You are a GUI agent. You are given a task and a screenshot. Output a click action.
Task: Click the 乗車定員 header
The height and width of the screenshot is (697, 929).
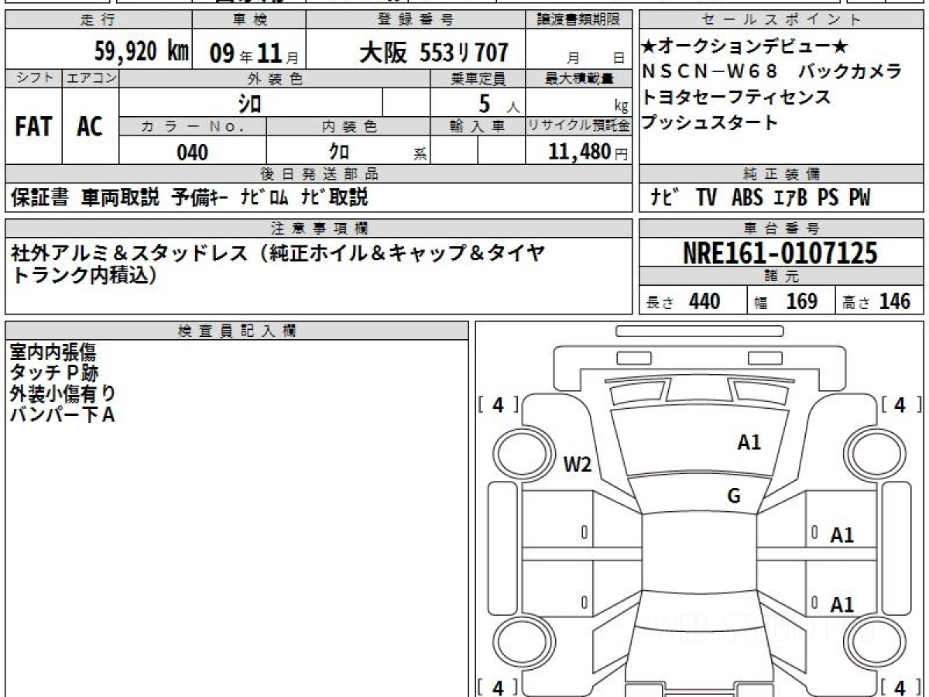(x=478, y=78)
